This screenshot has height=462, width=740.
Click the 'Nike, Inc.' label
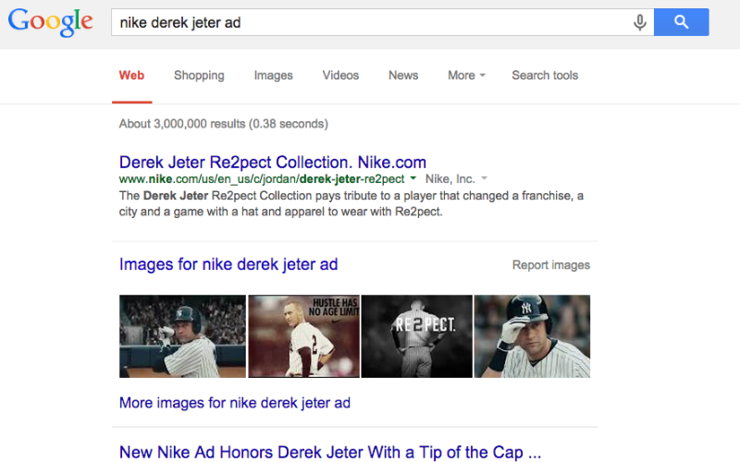click(450, 179)
